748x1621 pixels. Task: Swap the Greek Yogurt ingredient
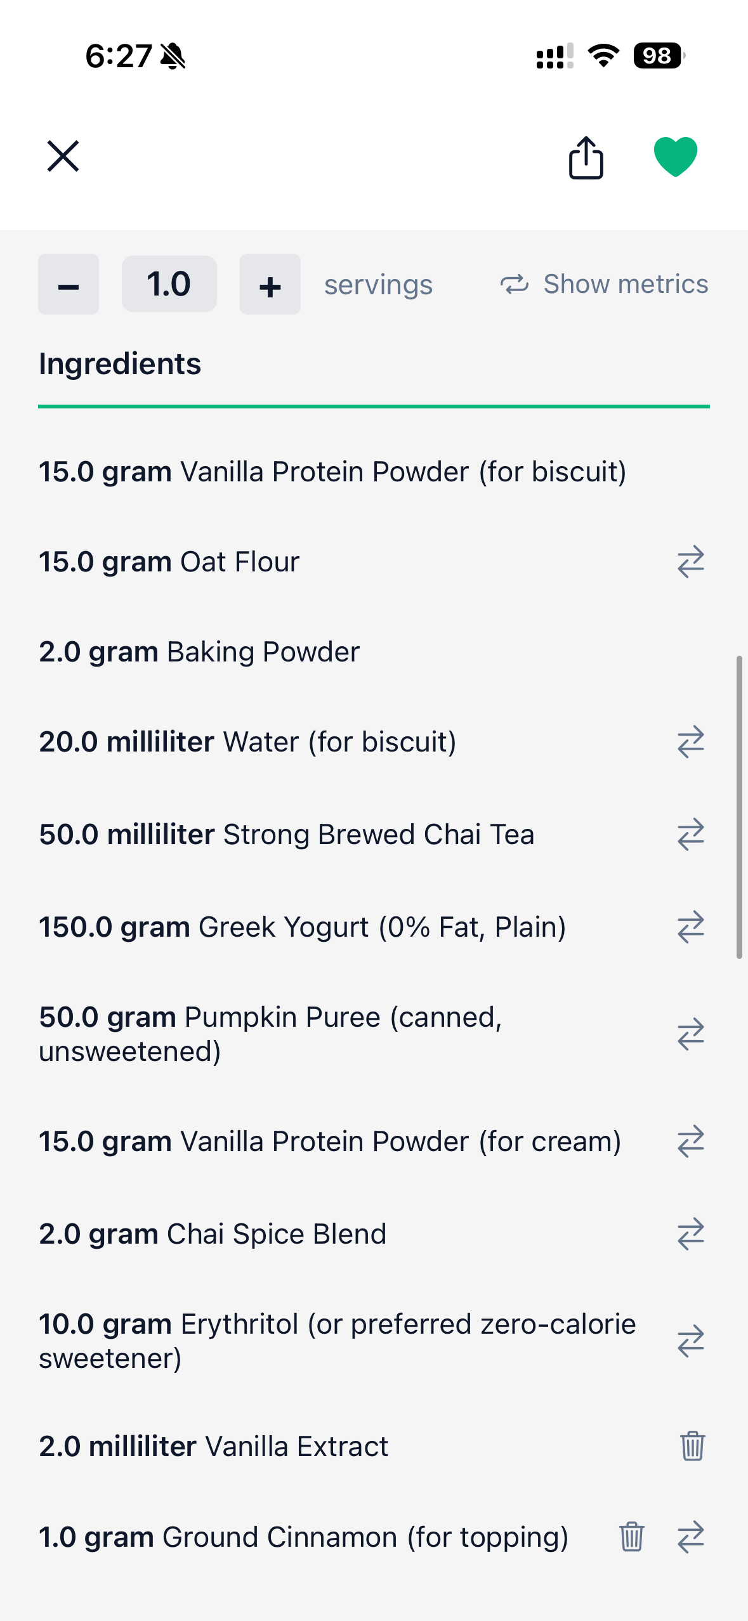coord(690,927)
